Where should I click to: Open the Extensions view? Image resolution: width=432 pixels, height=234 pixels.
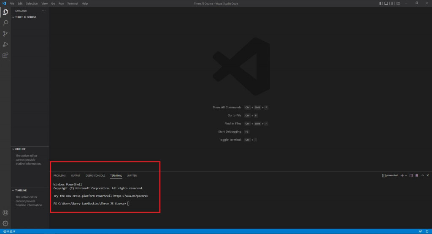[5, 55]
